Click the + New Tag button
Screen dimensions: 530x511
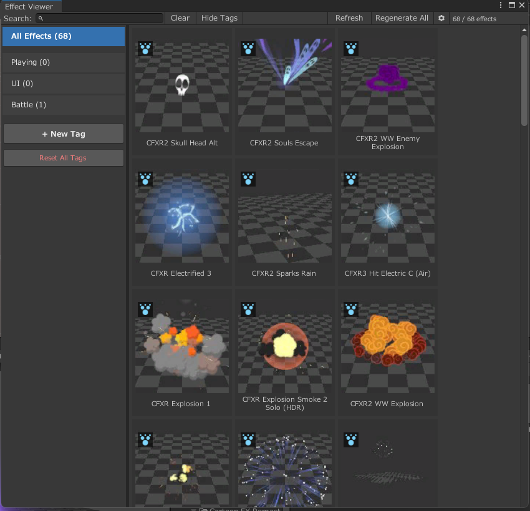[x=64, y=134]
